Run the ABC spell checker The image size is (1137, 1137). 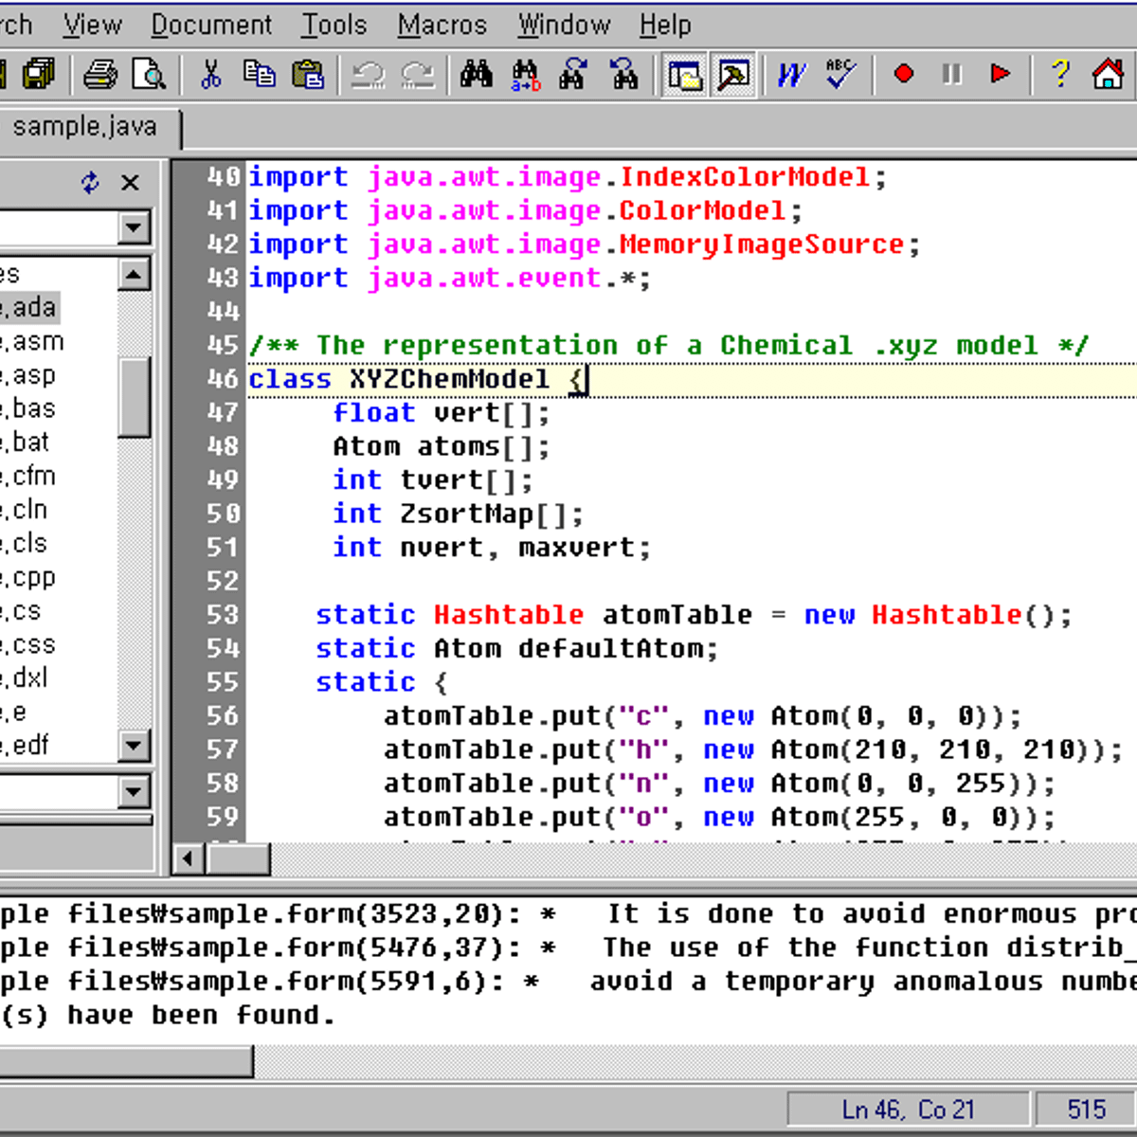[x=839, y=74]
